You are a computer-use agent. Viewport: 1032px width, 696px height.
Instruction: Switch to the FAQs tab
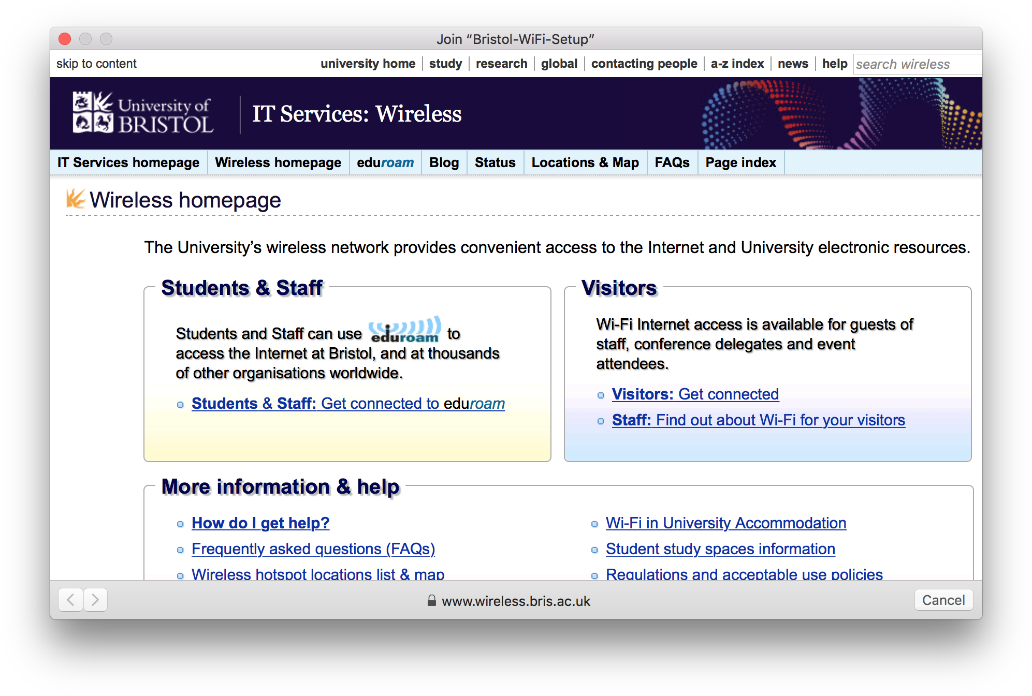[x=672, y=162]
